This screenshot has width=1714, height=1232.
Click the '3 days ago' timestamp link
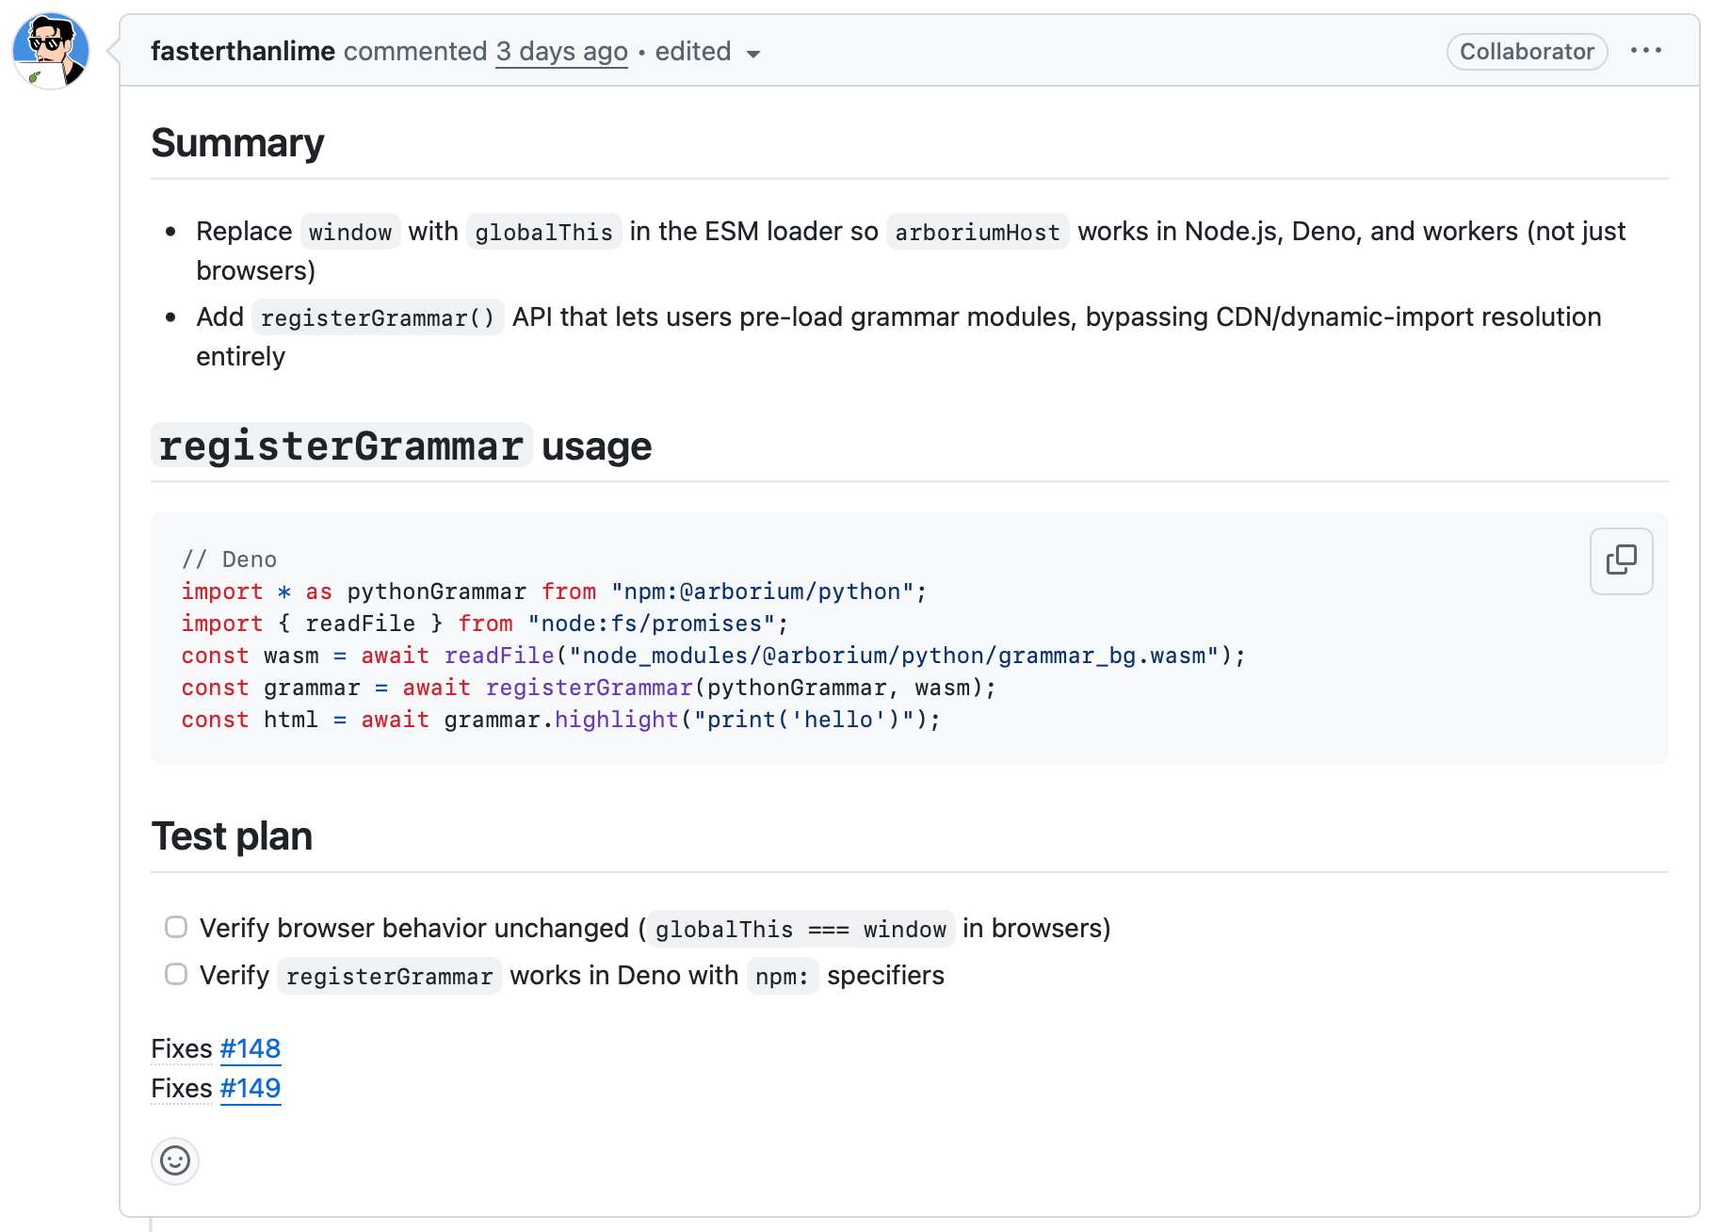pyautogui.click(x=561, y=51)
